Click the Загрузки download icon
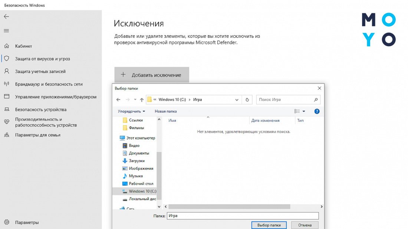The width and height of the screenshot is (408, 229). (x=125, y=161)
